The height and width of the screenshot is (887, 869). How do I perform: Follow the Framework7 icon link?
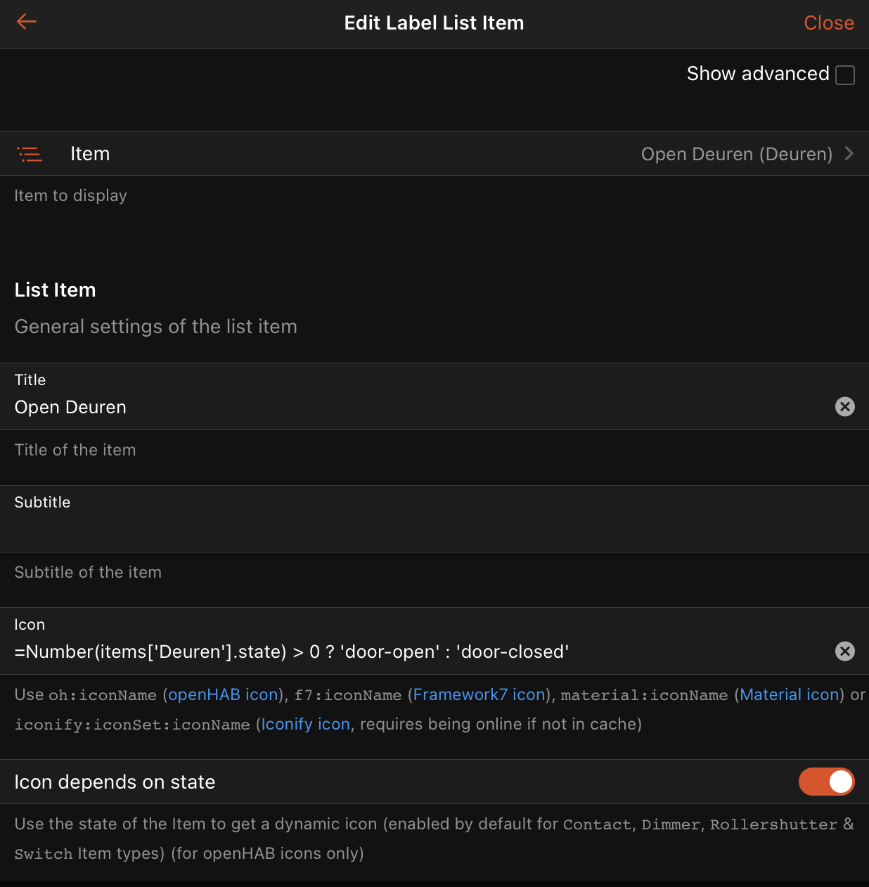point(479,694)
